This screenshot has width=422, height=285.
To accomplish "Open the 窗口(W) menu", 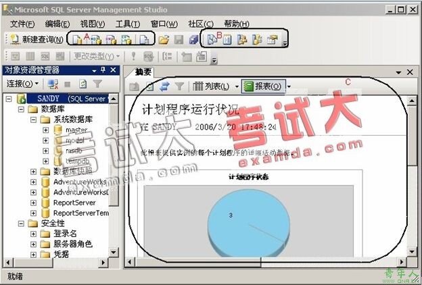I will (x=164, y=24).
